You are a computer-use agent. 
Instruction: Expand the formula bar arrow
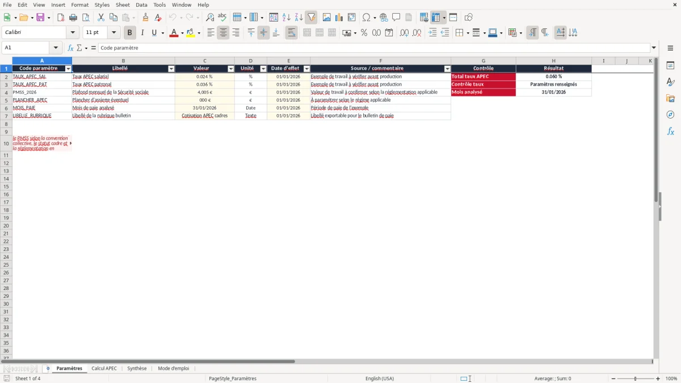[654, 48]
